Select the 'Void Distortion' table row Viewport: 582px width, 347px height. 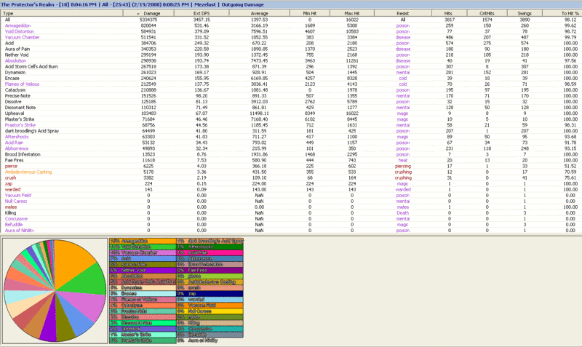coord(291,31)
